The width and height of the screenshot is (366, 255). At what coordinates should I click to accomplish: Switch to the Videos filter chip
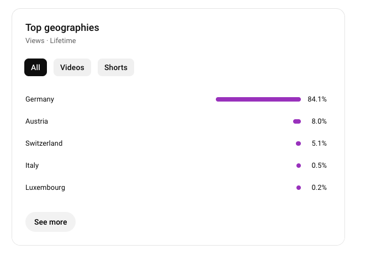point(72,67)
